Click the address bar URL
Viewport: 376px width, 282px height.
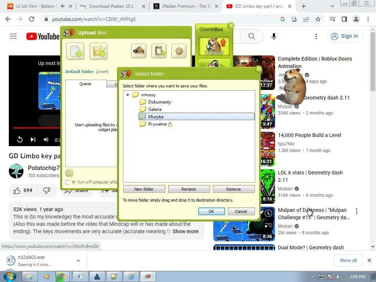tap(94, 19)
